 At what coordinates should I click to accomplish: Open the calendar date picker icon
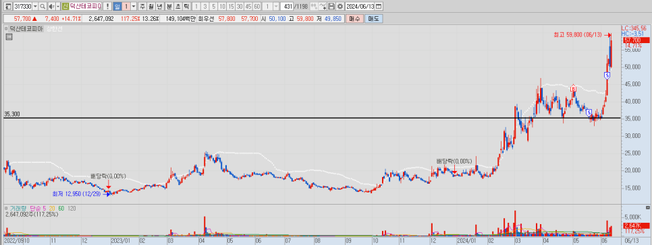pyautogui.click(x=379, y=7)
